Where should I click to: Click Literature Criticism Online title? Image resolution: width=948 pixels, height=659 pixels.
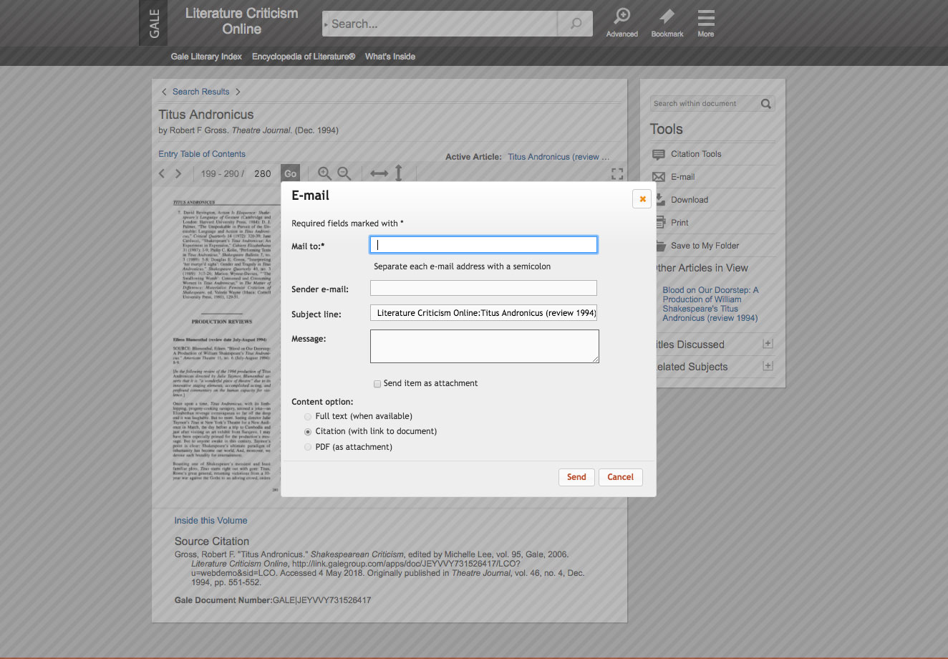click(x=241, y=21)
